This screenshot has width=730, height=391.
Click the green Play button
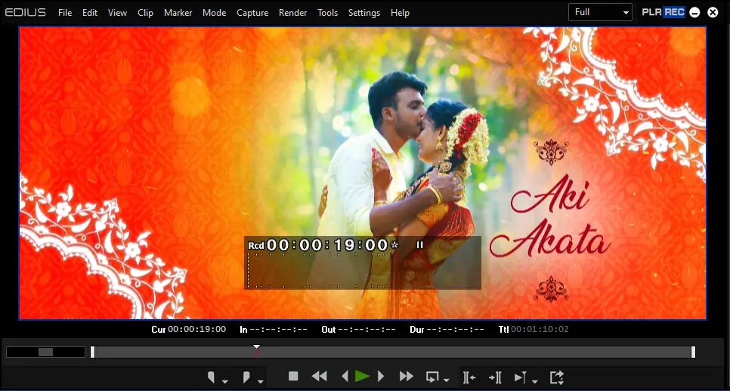(363, 377)
